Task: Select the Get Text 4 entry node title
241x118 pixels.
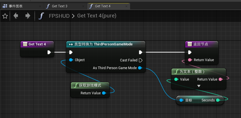Action: pos(37,44)
